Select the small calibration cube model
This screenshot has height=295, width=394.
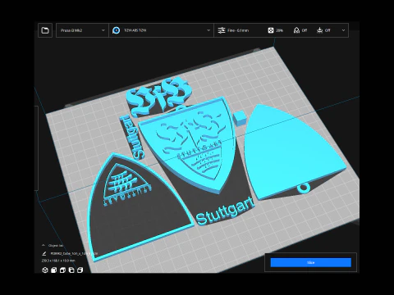click(240, 118)
